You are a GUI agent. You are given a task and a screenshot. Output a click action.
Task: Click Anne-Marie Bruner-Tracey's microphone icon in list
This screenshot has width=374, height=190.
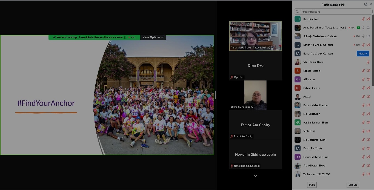point(363,28)
